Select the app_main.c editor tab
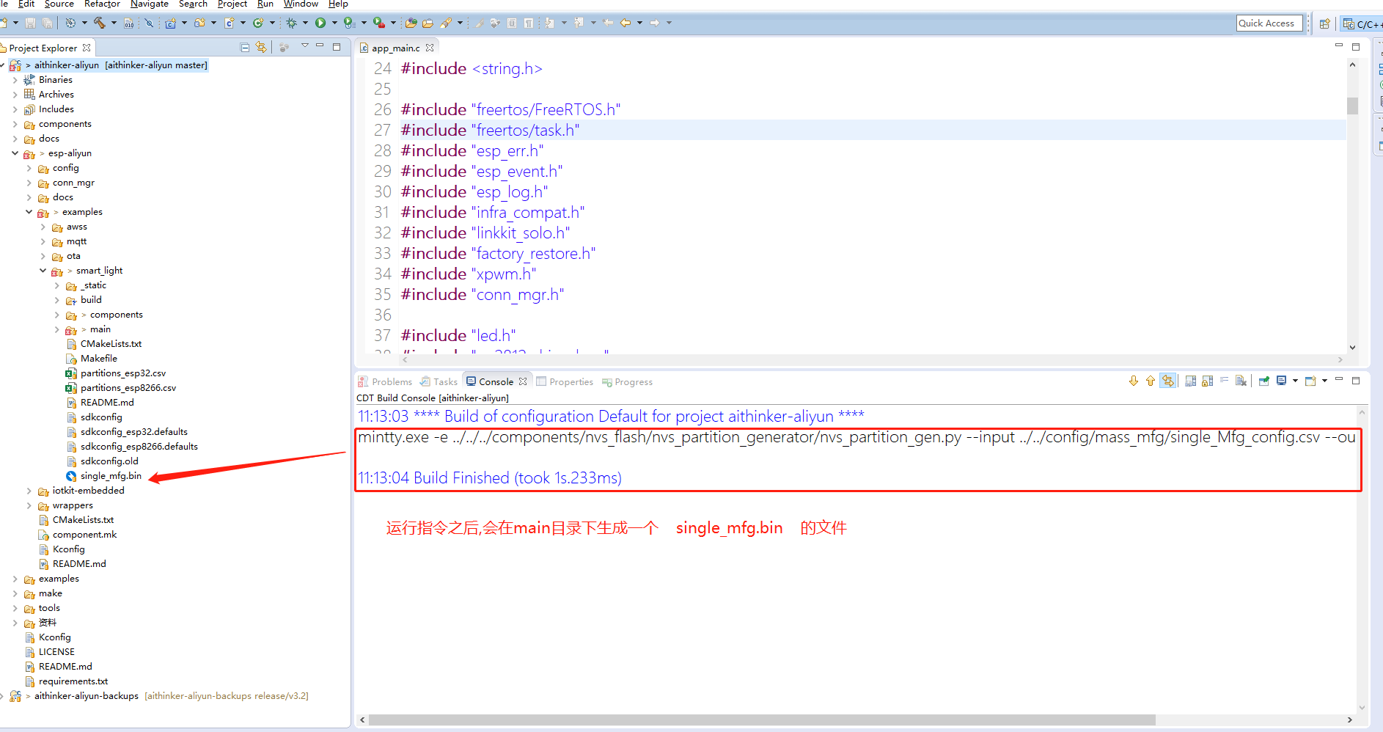Image resolution: width=1383 pixels, height=732 pixels. pos(395,48)
